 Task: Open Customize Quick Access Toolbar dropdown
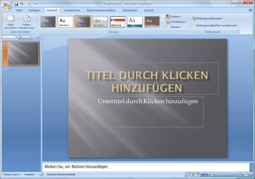[36, 4]
